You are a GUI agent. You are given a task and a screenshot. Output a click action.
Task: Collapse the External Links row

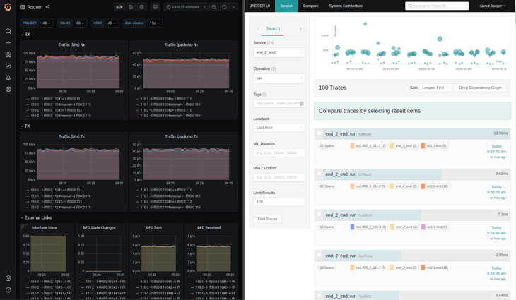(x=37, y=217)
